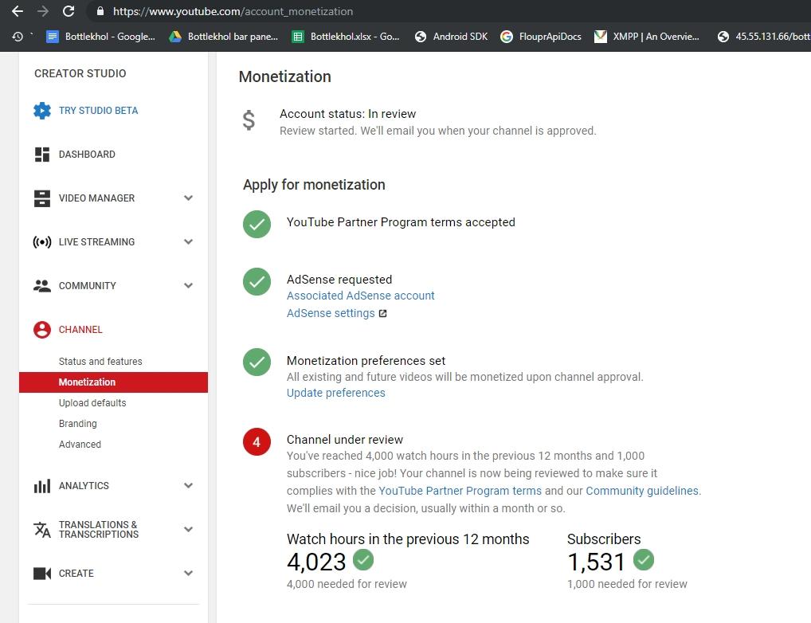This screenshot has width=811, height=623.
Task: Expand the Analytics chevron
Action: coord(188,485)
